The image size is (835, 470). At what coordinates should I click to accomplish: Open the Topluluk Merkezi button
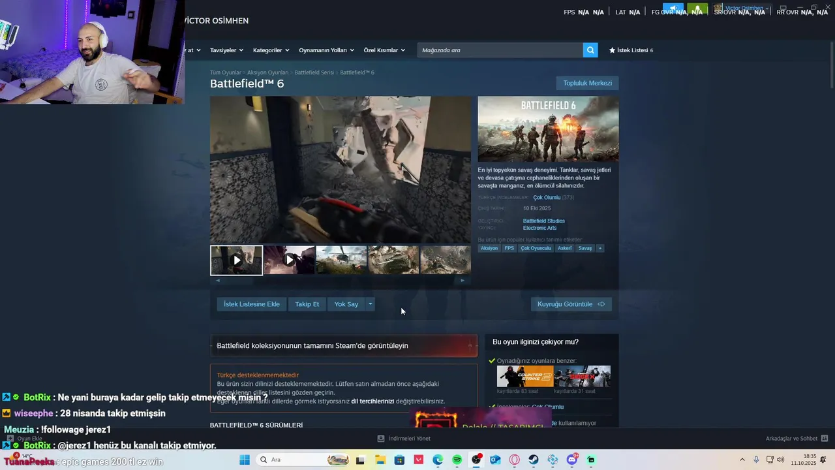[588, 83]
